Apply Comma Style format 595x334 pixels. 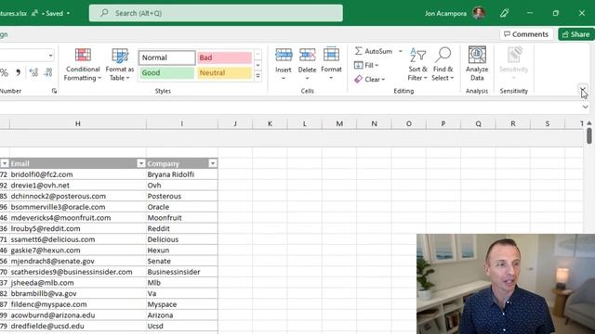click(18, 72)
